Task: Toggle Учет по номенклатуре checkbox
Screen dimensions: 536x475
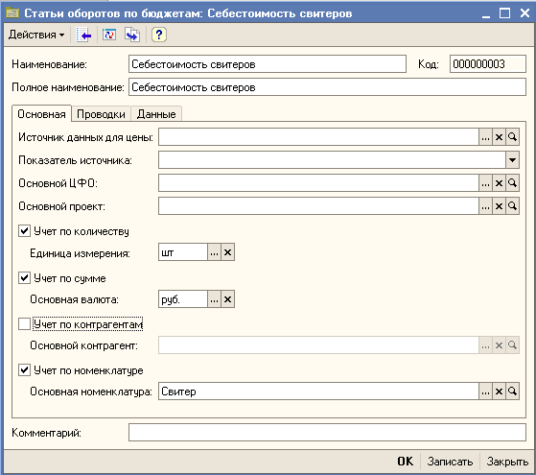Action: tap(24, 370)
